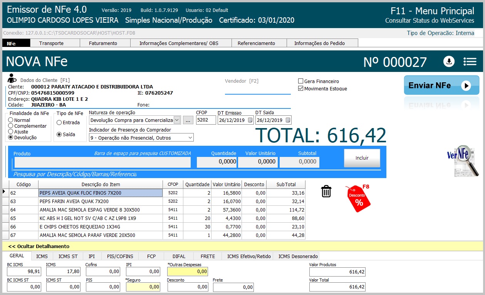Toggle the Gera Financeiro checkbox

pos(301,81)
